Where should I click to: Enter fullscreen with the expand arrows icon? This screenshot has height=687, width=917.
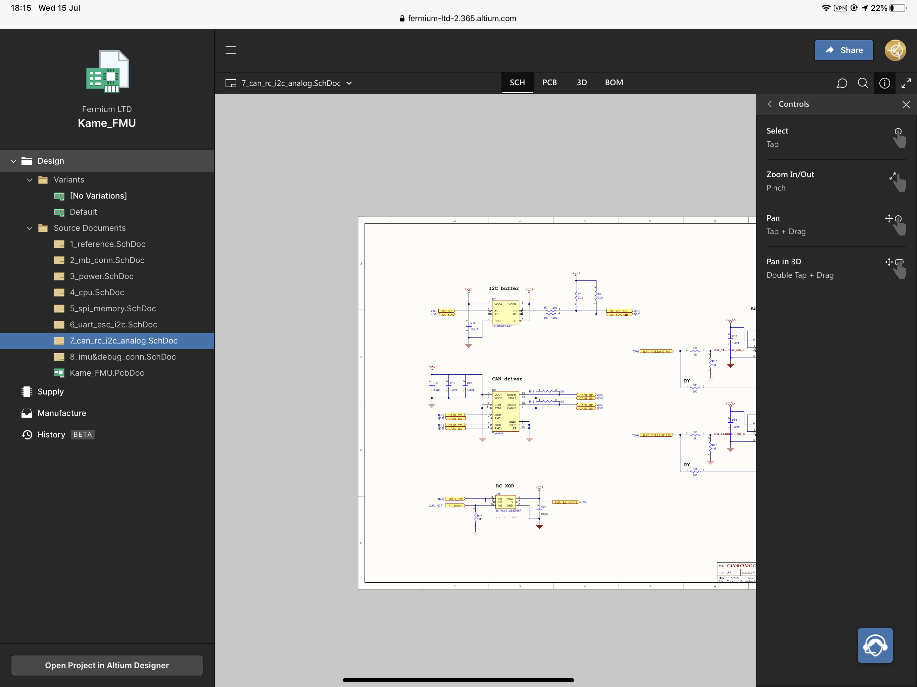pos(906,83)
